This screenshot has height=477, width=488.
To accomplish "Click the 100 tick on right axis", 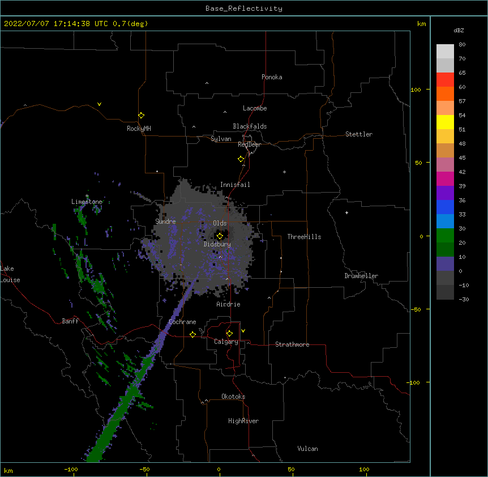I will click(x=416, y=90).
